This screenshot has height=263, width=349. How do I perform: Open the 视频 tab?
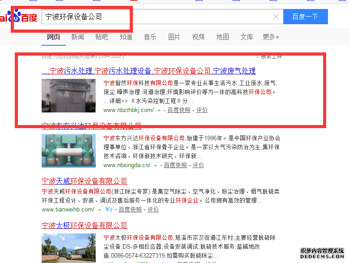tap(198, 37)
